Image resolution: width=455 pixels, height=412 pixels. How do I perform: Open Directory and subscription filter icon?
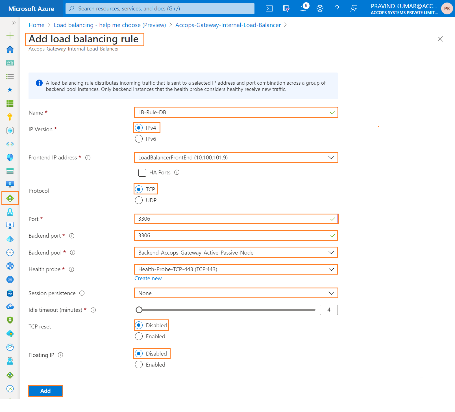coord(286,8)
